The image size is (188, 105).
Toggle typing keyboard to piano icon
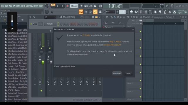click(x=81, y=12)
